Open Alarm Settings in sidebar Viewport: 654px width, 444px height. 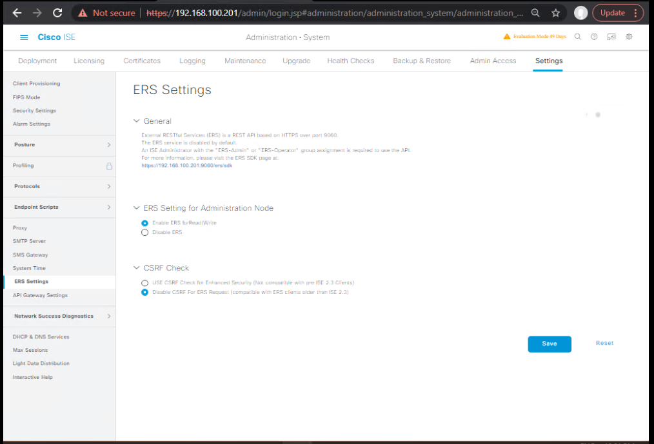pos(32,124)
